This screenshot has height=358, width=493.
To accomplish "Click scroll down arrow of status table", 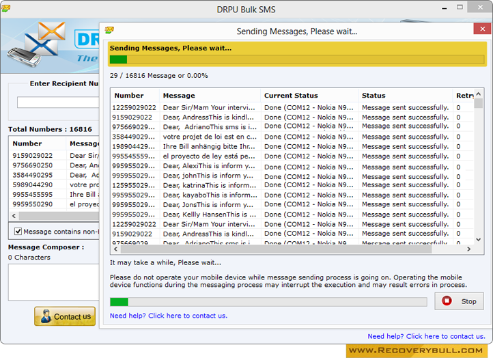I will (x=478, y=239).
